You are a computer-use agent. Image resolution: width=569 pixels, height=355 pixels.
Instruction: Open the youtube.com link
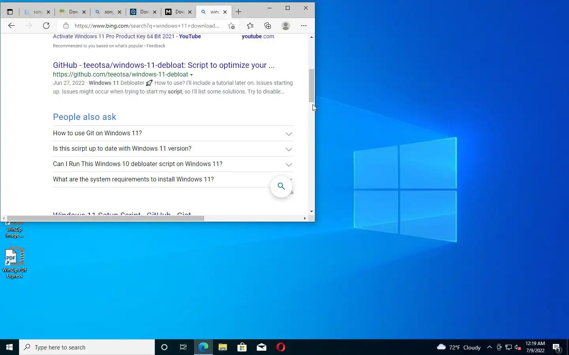click(x=258, y=36)
